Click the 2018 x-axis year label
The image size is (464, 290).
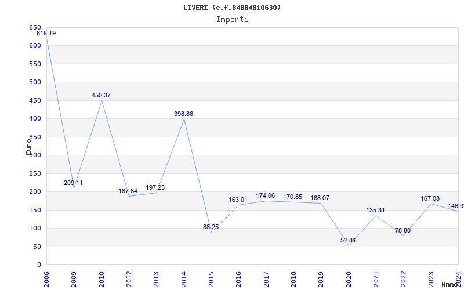[293, 280]
